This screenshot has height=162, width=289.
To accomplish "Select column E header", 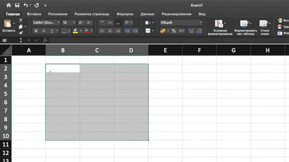I will tap(165, 50).
